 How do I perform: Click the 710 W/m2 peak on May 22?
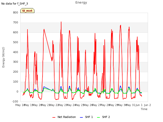pyautogui.click(x=61, y=22)
